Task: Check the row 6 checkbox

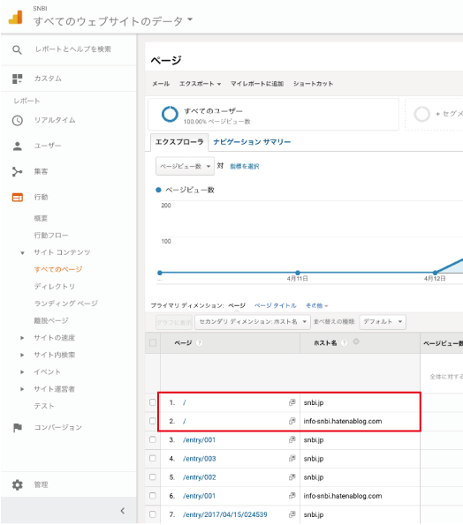Action: 153,496
